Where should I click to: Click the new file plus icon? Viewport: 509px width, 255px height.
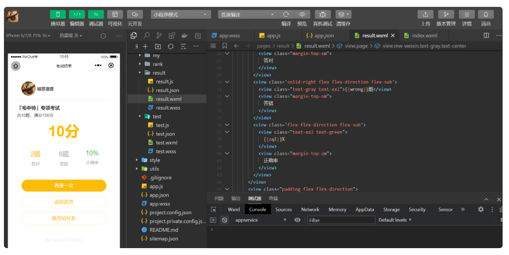(145, 46)
